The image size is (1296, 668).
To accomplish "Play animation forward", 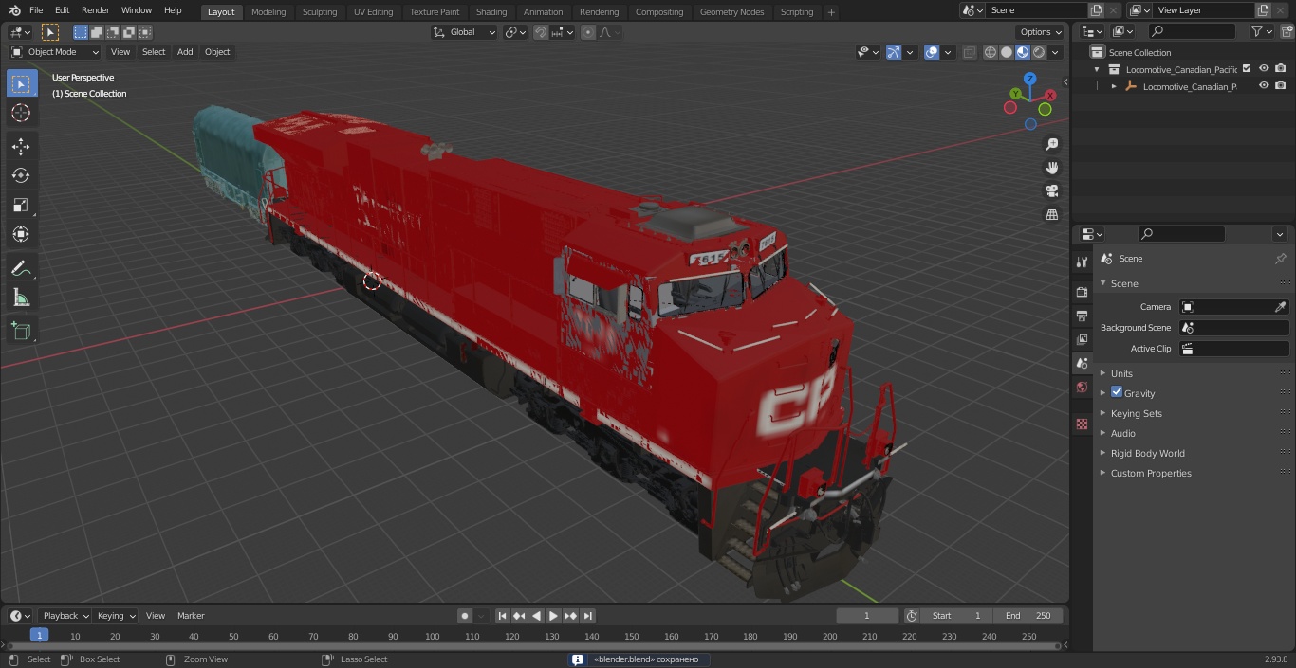I will 553,616.
